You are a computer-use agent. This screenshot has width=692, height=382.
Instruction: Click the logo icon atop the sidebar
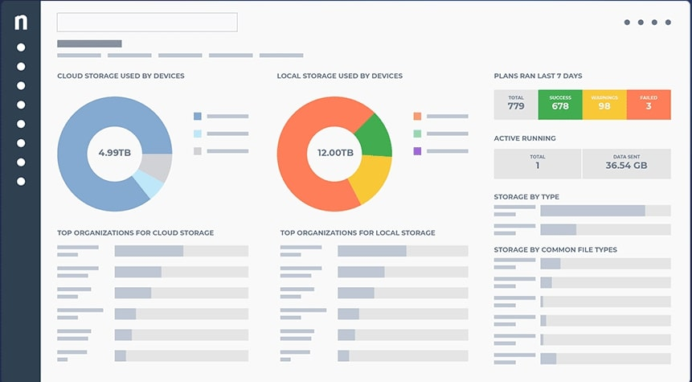21,23
